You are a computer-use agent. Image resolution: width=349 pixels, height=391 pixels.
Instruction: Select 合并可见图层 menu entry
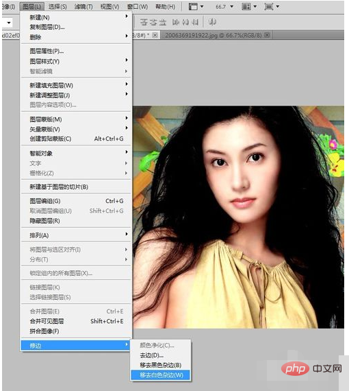[76, 321]
